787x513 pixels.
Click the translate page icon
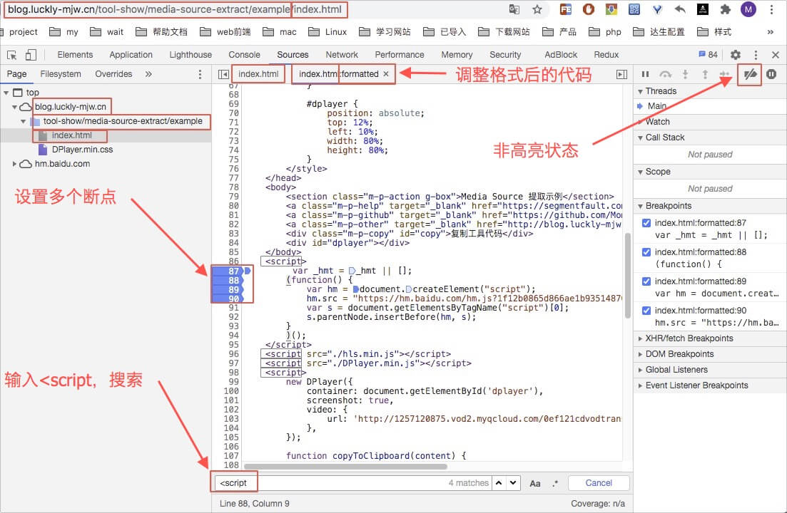[514, 9]
